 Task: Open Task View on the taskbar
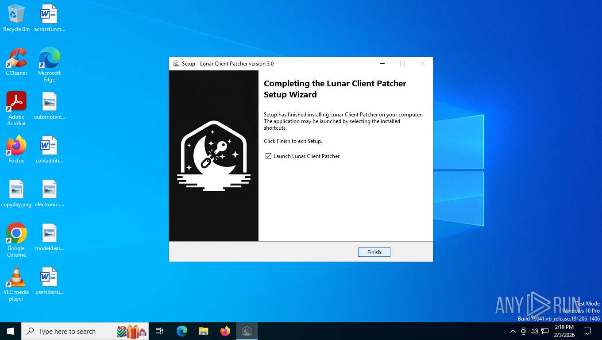point(159,331)
